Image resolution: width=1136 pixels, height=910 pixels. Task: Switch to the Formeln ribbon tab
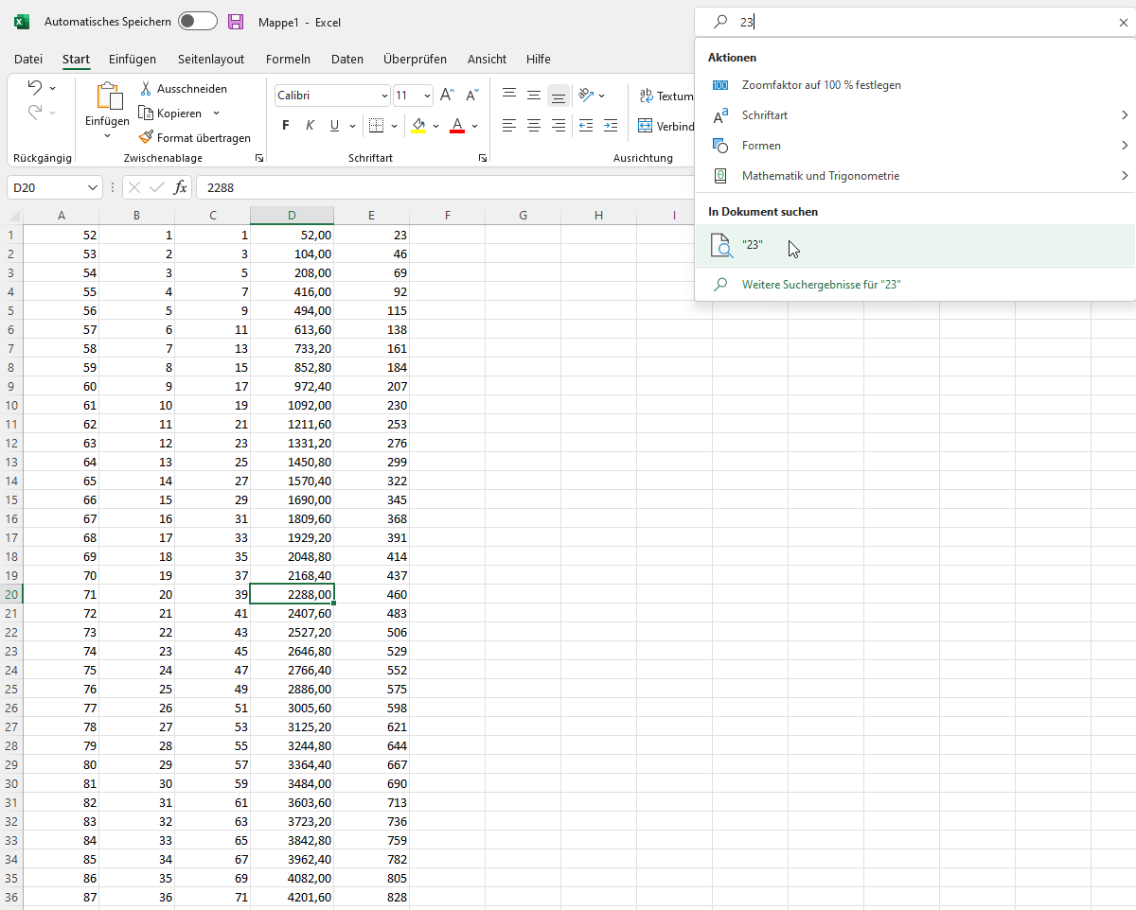[x=288, y=59]
